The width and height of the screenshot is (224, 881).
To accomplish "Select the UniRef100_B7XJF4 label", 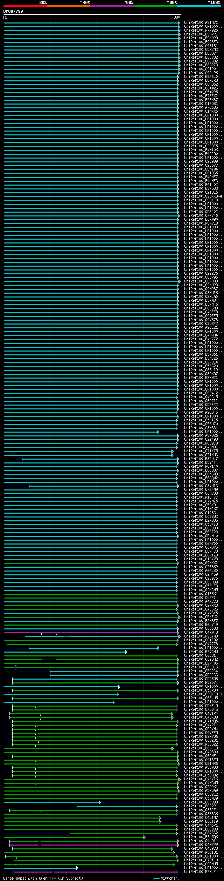I will point(201,872).
